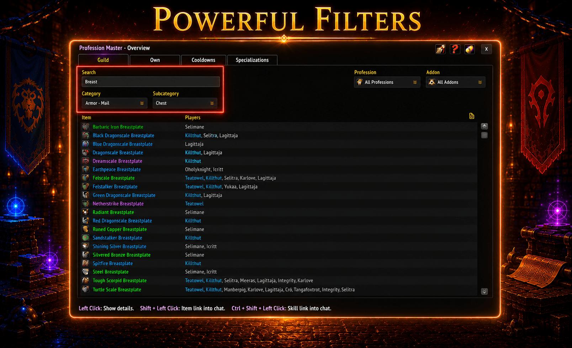Click Earthpeace Breastplate item name

click(x=117, y=169)
